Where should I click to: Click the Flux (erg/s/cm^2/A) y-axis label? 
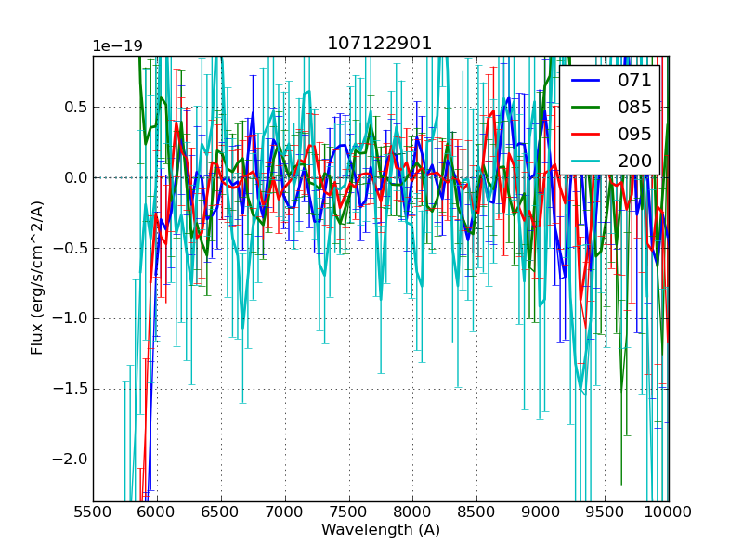coord(37,278)
